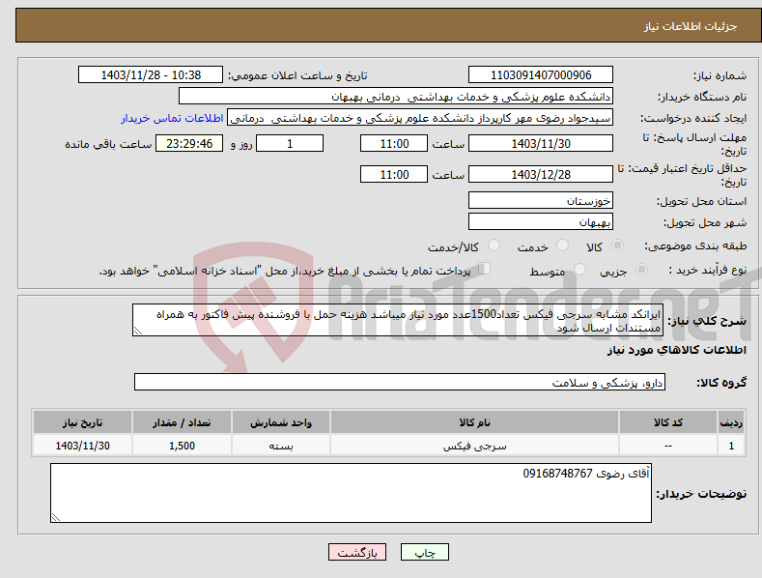Click the price validity date 1403/12/28 field
Image resolution: width=762 pixels, height=578 pixels.
coord(541,174)
